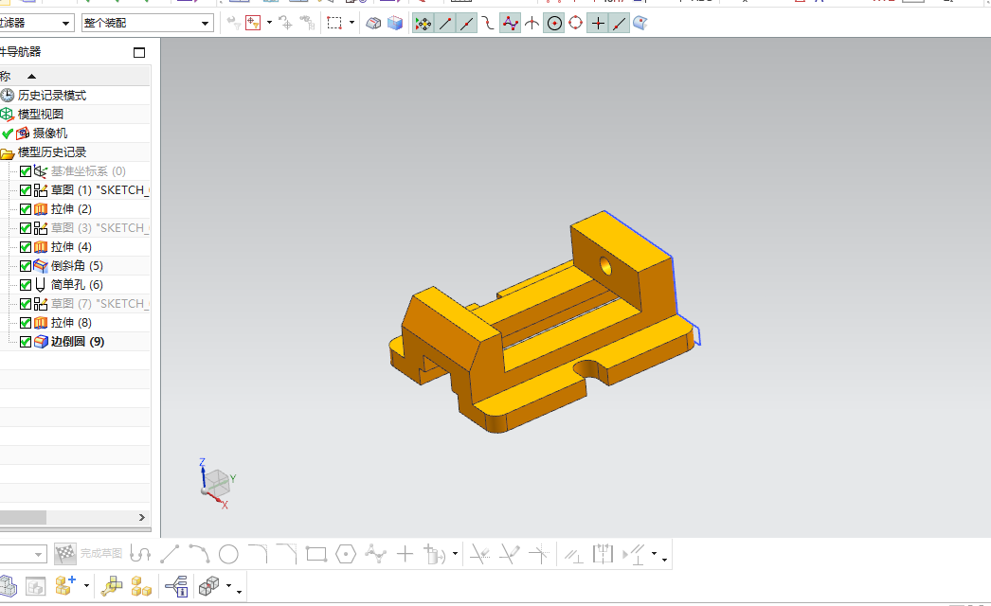
Task: Toggle End Point snap option
Action: click(x=445, y=24)
